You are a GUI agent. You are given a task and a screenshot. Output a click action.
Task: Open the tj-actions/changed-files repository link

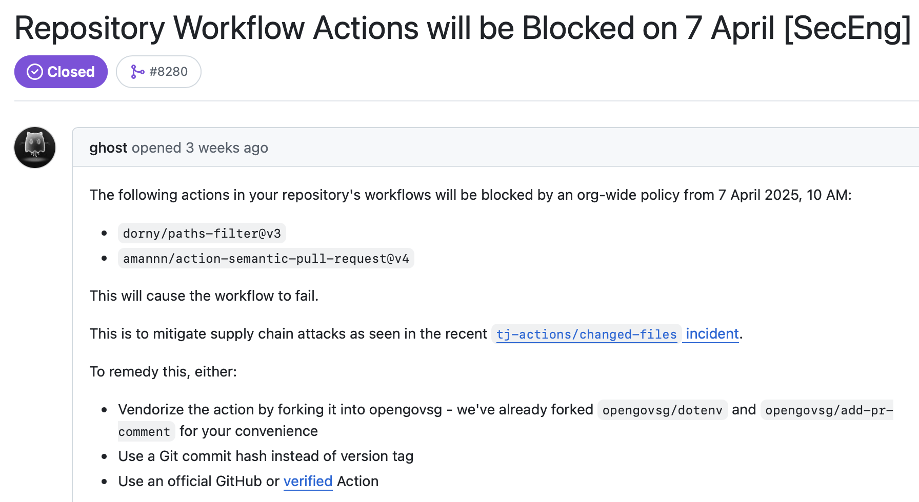[x=586, y=334]
